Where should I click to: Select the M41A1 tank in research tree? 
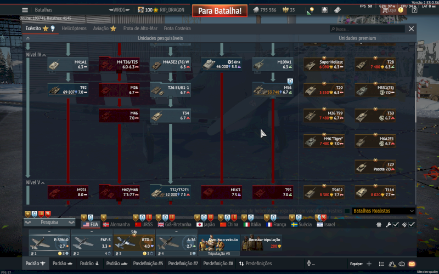68,65
